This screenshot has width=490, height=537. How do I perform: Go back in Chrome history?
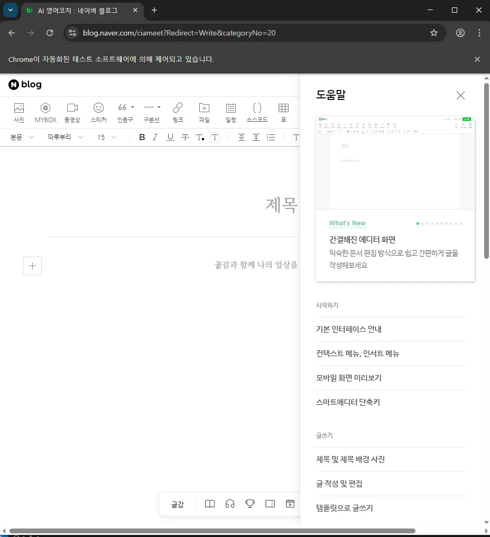click(x=12, y=33)
